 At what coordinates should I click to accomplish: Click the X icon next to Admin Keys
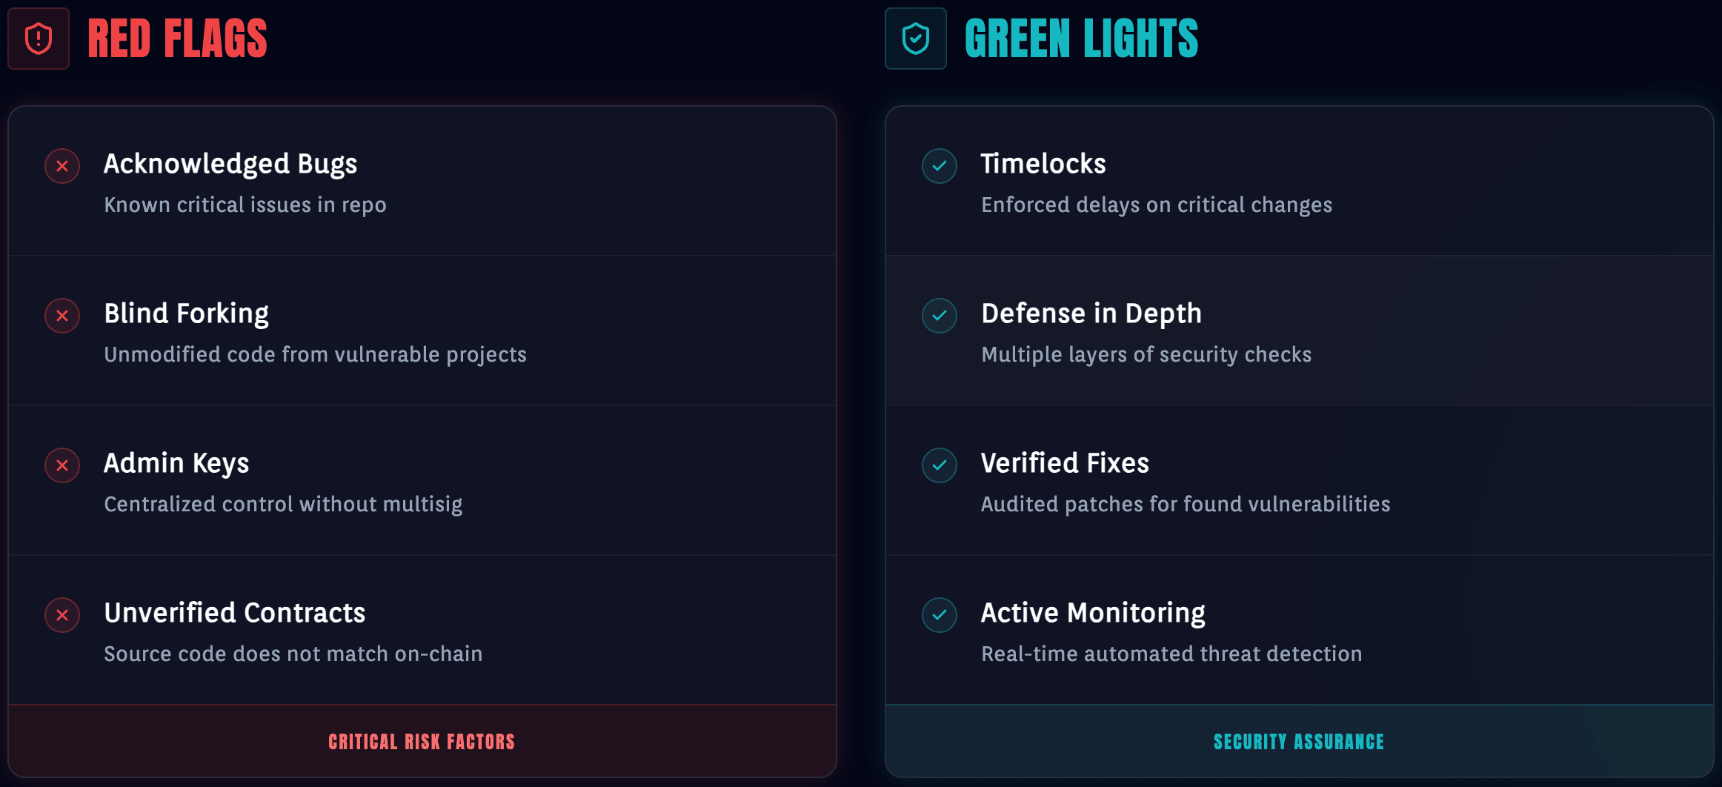pos(62,465)
